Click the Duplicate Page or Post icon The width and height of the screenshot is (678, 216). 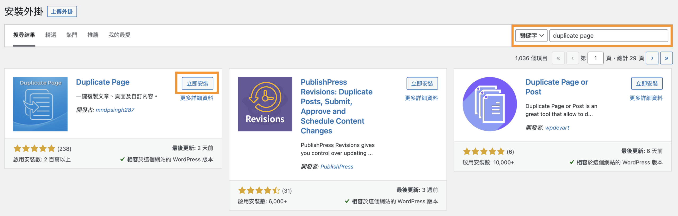click(x=489, y=104)
